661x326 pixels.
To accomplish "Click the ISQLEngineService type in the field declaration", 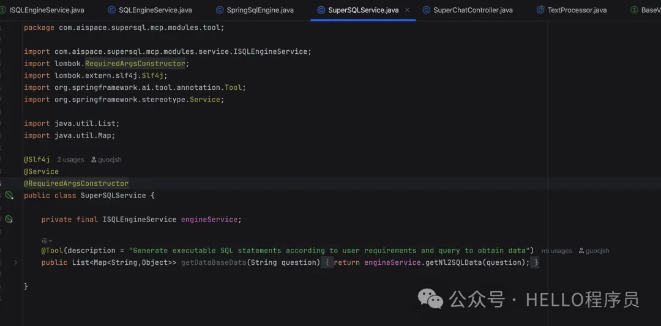I will click(x=140, y=220).
